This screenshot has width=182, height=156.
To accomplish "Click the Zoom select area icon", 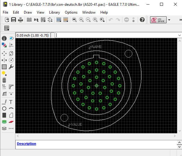I will 102,20.
